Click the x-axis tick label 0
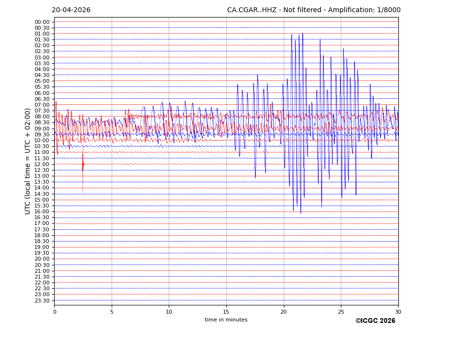Screen dimensions: 452x339 (55, 311)
